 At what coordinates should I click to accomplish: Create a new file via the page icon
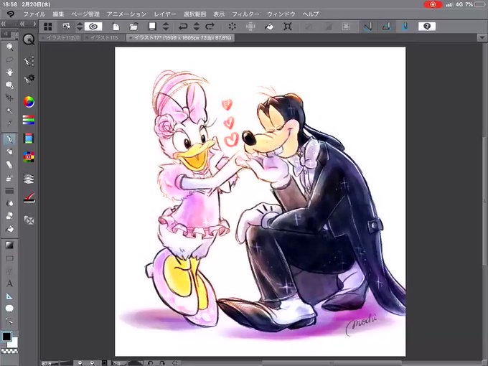pos(116,27)
